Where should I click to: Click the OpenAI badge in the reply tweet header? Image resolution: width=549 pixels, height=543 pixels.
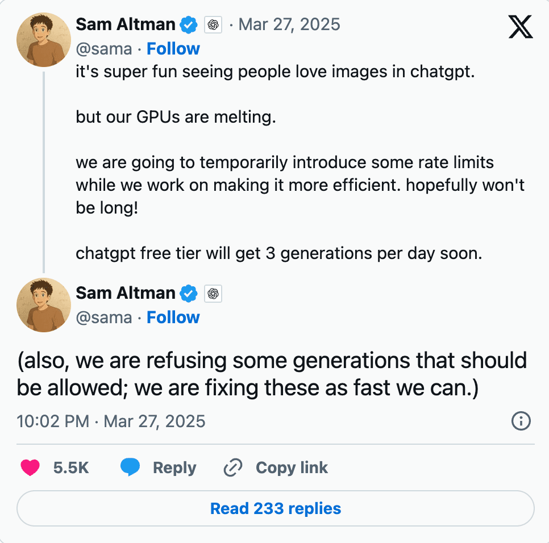pyautogui.click(x=214, y=293)
